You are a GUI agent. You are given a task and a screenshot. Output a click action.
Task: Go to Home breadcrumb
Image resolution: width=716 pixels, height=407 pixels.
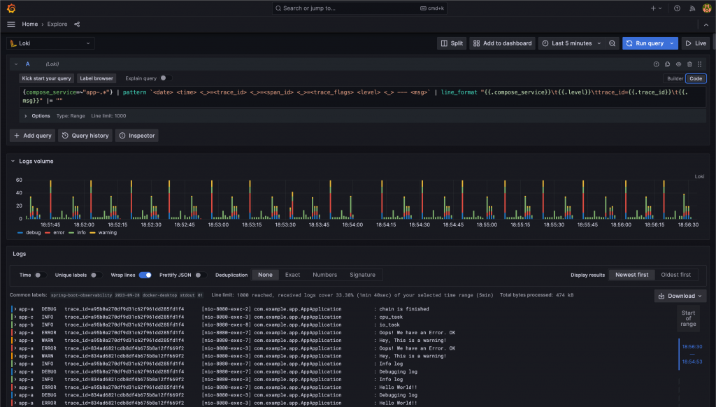pyautogui.click(x=29, y=24)
